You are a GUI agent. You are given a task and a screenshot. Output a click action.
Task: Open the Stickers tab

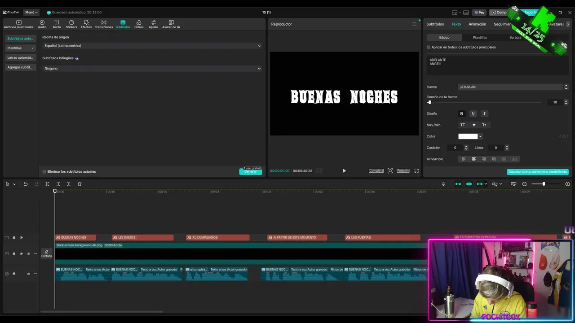pos(71,24)
